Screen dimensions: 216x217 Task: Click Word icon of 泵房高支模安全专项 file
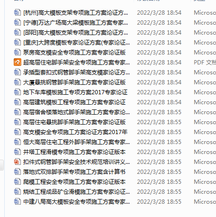[x=18, y=52]
